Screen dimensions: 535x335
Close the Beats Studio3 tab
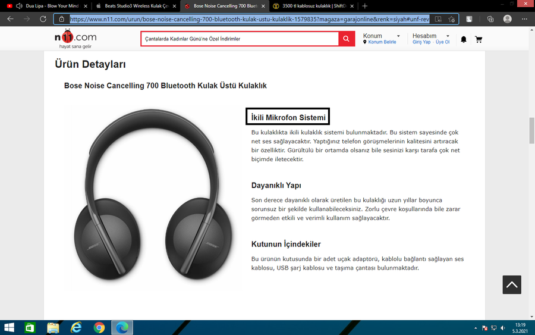tap(174, 6)
